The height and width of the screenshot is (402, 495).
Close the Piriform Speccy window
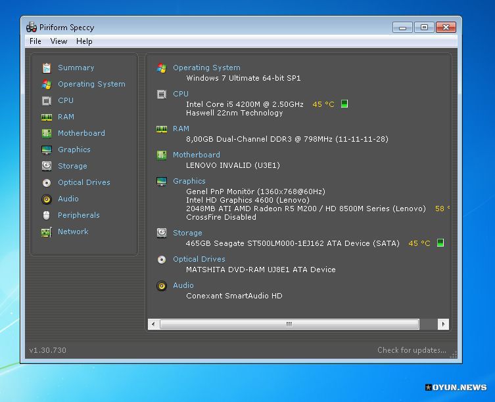coord(446,28)
